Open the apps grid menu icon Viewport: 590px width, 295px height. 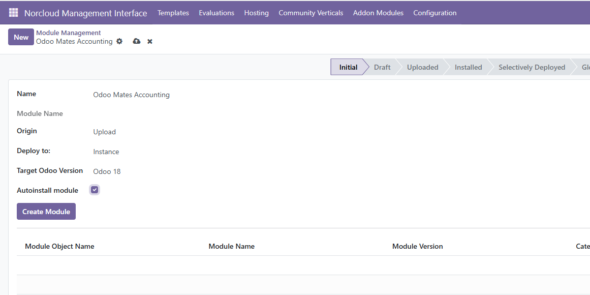coord(14,12)
